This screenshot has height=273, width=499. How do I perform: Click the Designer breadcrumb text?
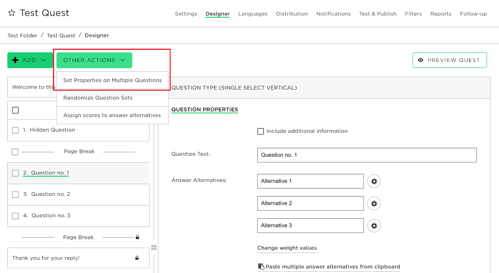(x=97, y=35)
